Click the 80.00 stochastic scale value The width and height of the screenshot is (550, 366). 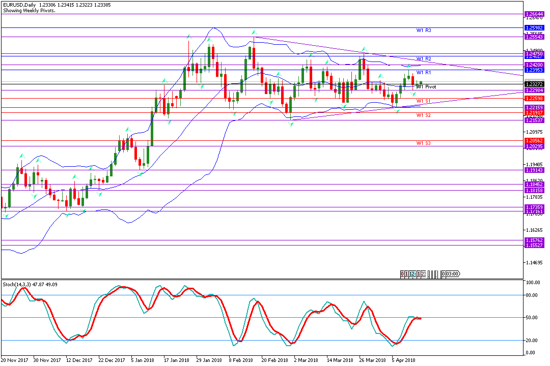tap(532, 295)
